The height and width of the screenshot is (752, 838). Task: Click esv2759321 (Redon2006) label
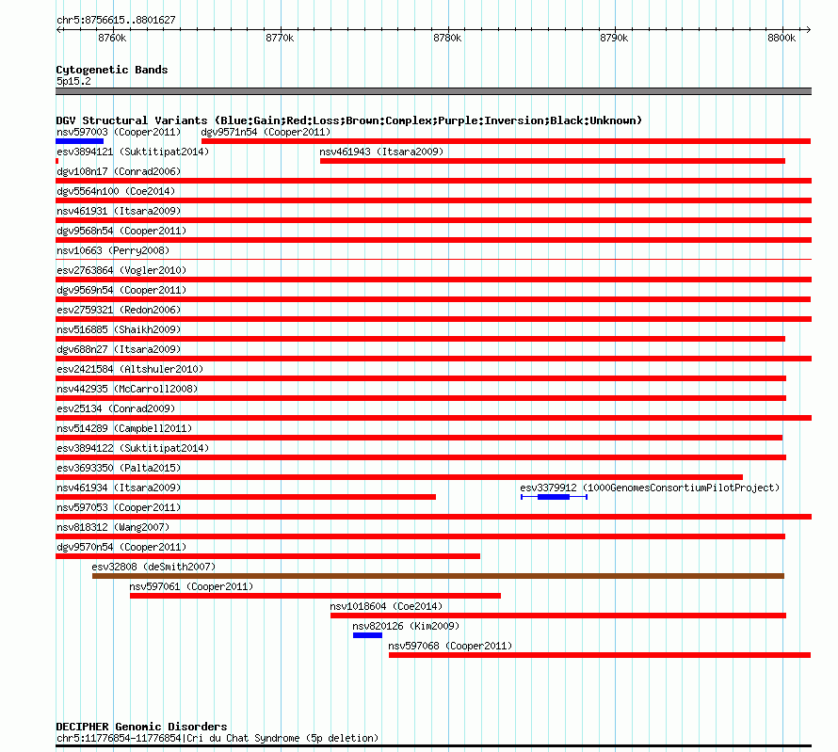coord(119,310)
